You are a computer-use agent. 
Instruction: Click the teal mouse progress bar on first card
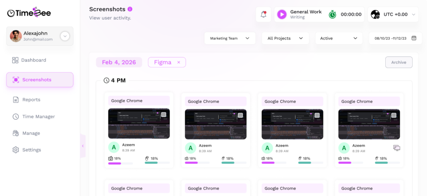[x=151, y=163]
